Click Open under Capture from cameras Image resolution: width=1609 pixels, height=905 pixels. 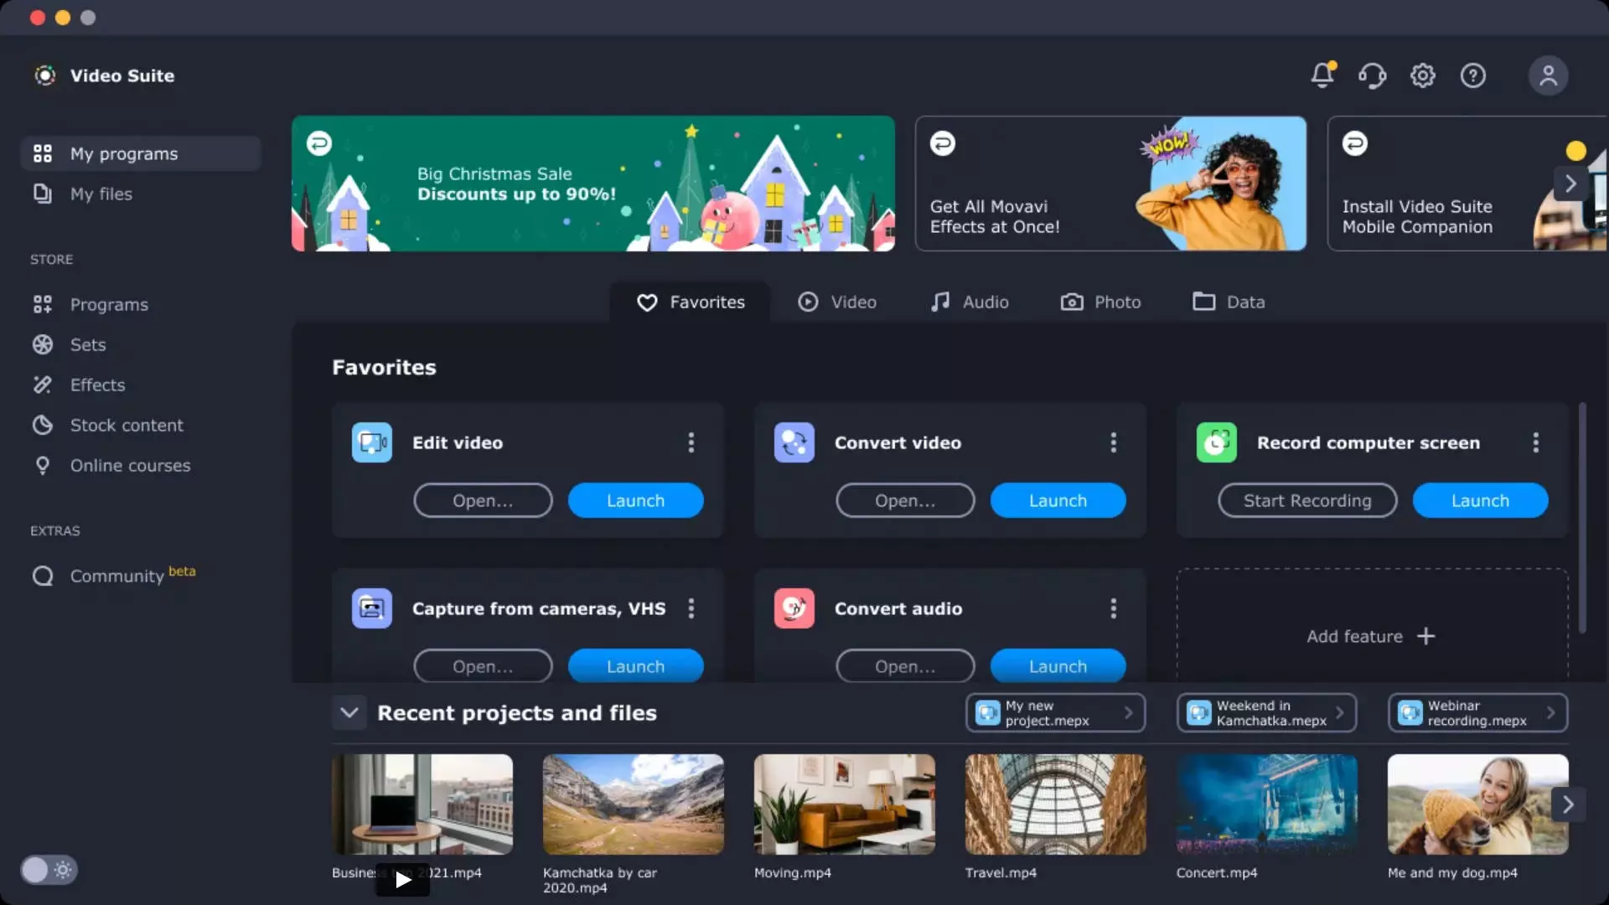(x=483, y=666)
